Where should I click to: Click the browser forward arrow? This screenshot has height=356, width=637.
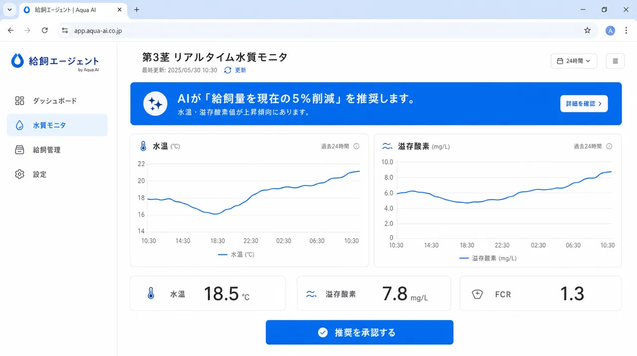28,30
